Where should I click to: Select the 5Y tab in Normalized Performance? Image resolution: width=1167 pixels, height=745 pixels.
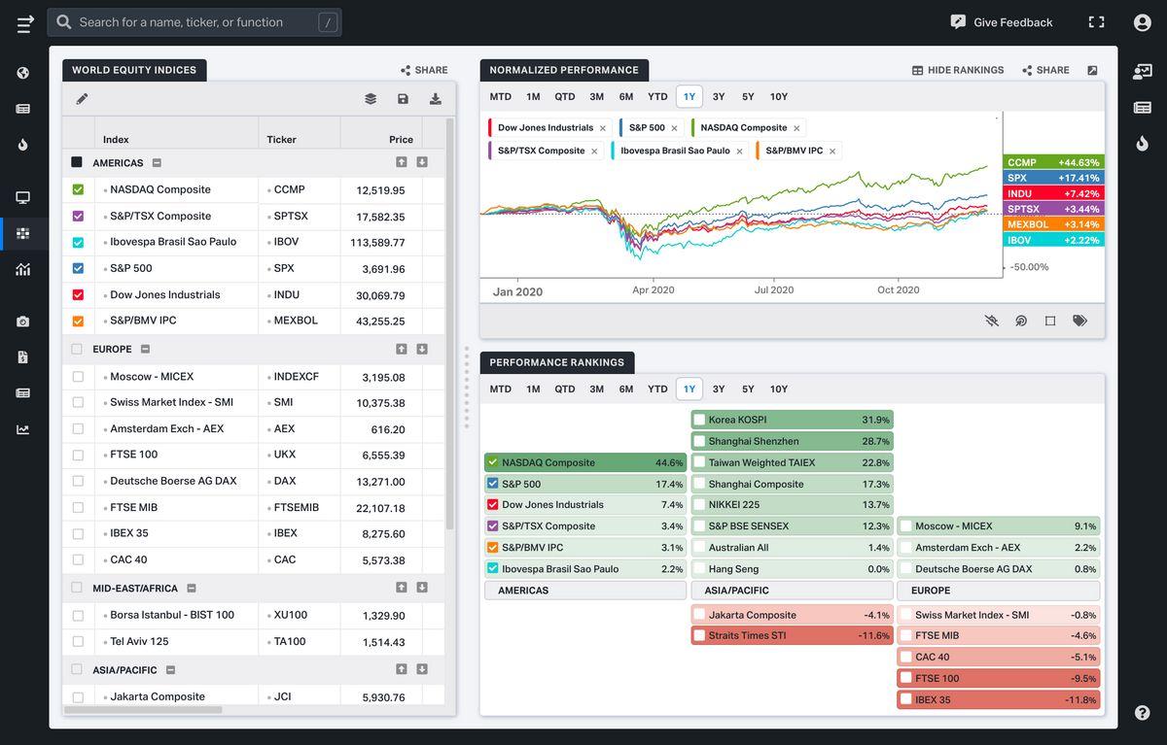pyautogui.click(x=748, y=97)
